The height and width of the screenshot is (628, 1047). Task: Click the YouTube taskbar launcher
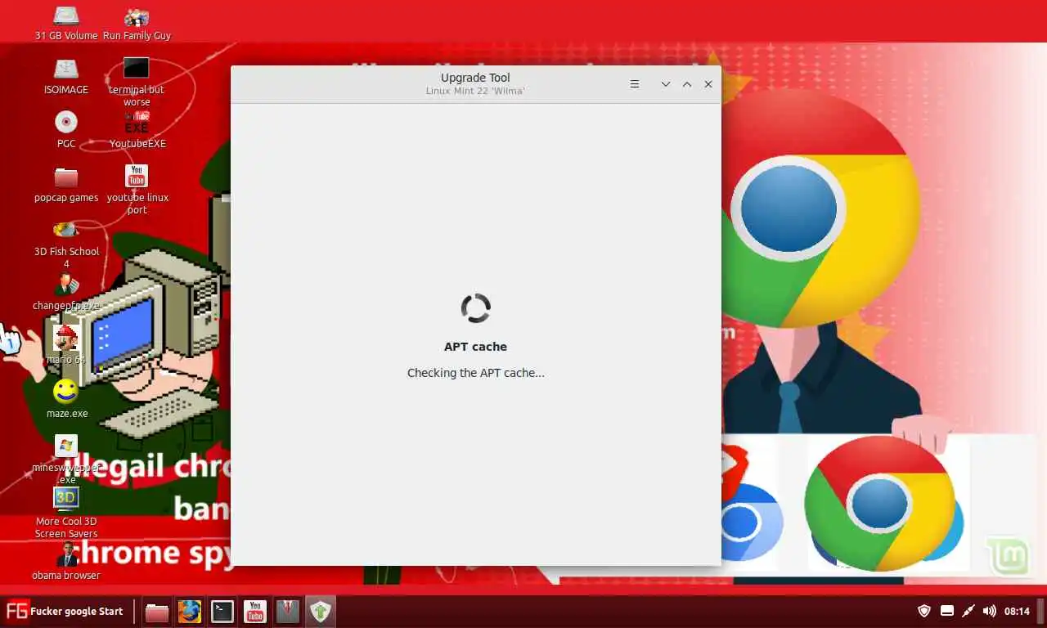coord(255,611)
